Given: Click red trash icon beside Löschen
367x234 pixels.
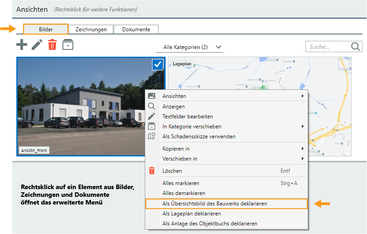Looking at the screenshot, I should (x=152, y=171).
